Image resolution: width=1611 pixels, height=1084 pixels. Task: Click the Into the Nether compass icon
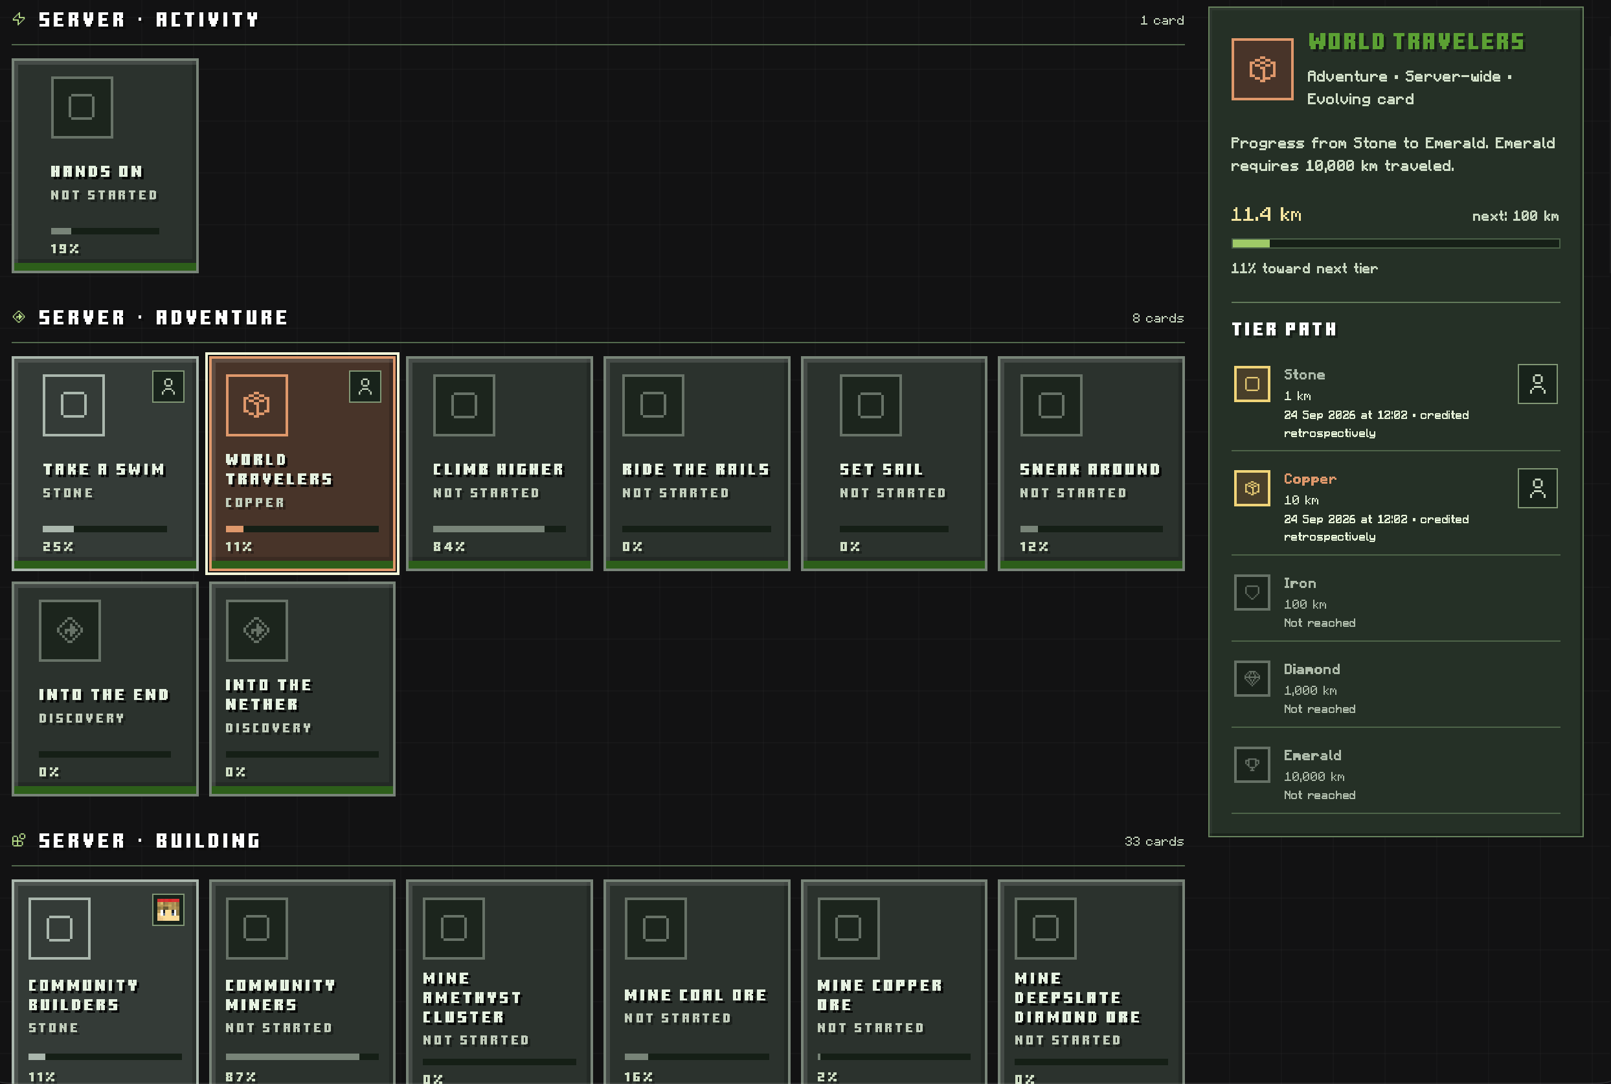coord(256,631)
